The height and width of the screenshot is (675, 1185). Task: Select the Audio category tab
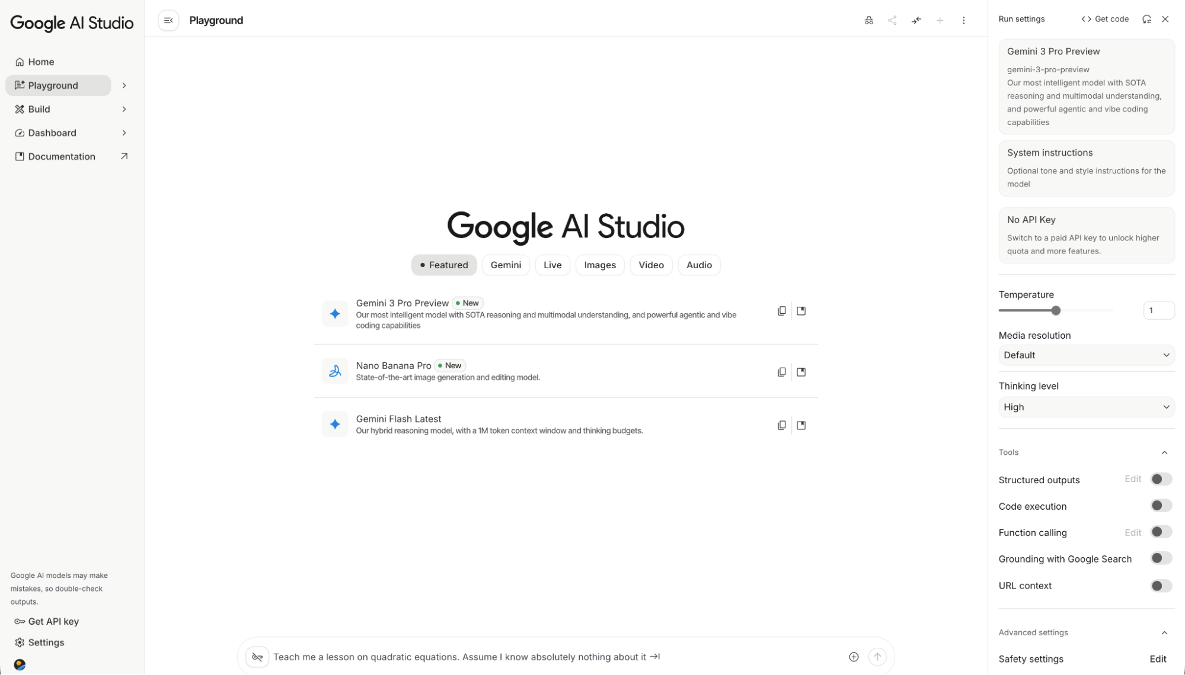699,265
